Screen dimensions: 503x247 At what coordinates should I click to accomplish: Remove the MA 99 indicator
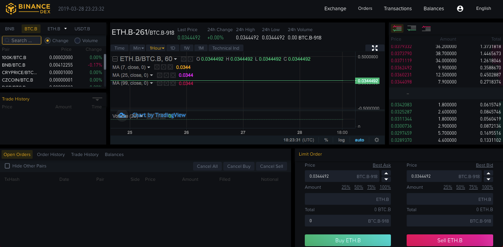173,83
